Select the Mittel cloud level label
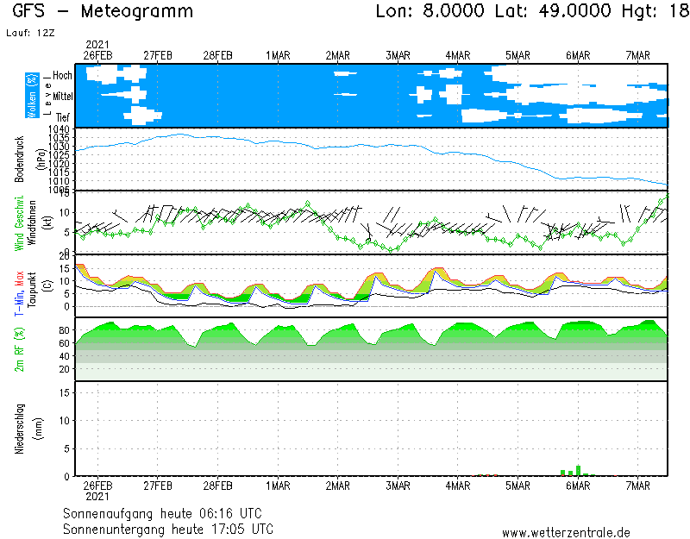Screen dimensions: 690x539 [62, 96]
